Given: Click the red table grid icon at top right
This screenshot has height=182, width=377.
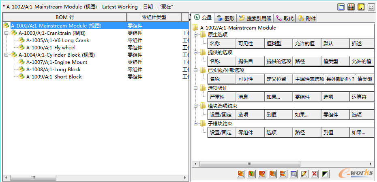Looking at the screenshot, I should 351,7.
